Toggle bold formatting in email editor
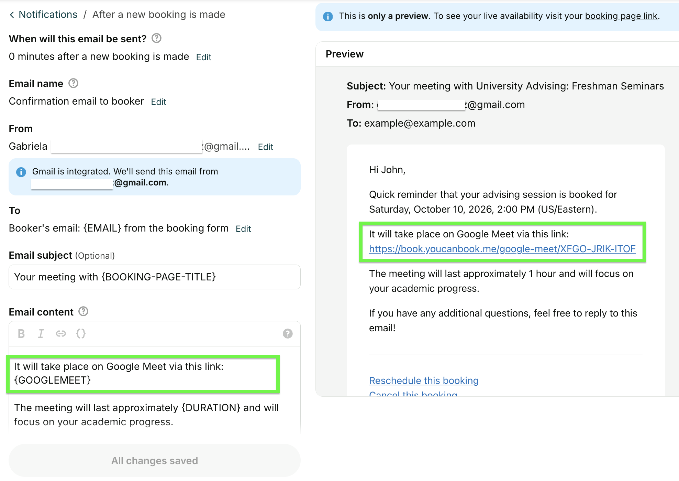The image size is (679, 481). click(21, 333)
